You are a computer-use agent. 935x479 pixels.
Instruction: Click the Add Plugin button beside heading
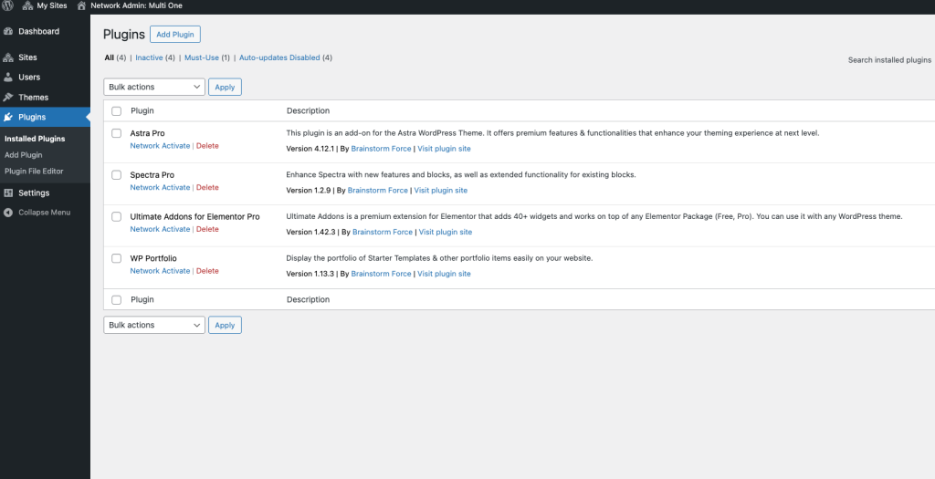175,35
